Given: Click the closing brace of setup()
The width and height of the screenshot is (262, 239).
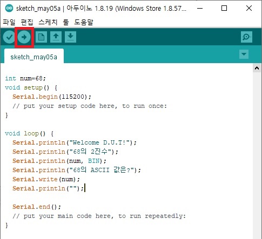Looking at the screenshot, I should pyautogui.click(x=6, y=115).
